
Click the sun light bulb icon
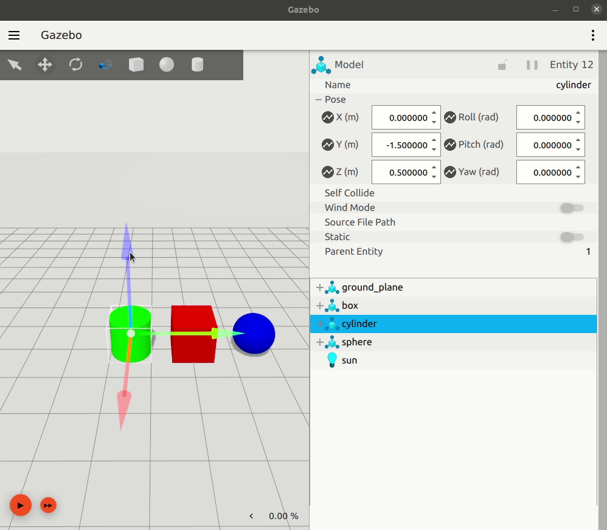[x=331, y=360]
